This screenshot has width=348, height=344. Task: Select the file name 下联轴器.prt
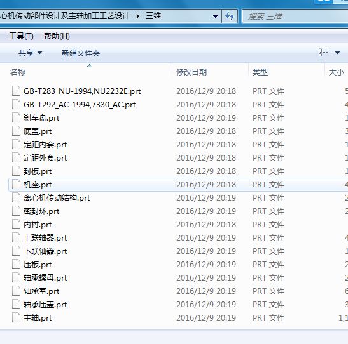(x=45, y=251)
